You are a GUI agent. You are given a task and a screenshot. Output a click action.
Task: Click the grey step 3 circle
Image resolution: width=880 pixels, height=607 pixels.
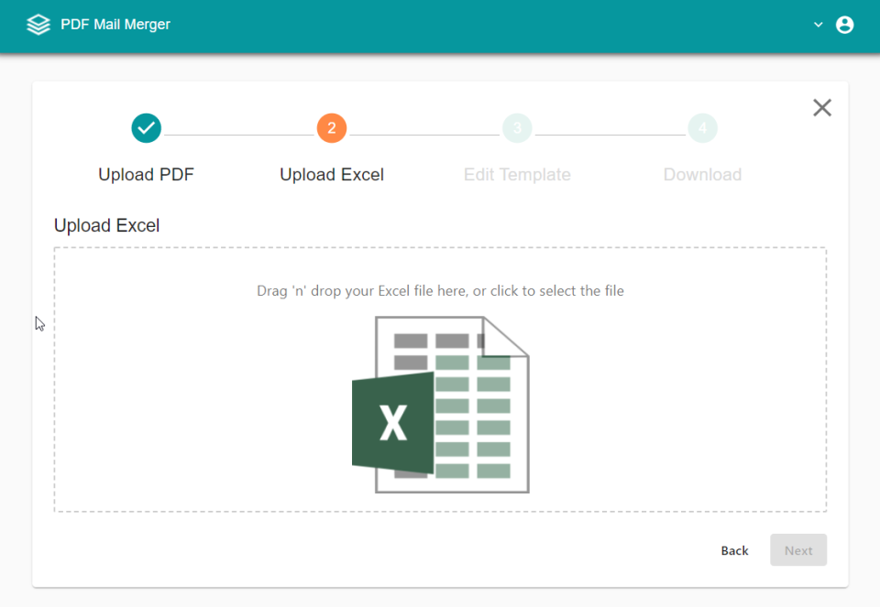pyautogui.click(x=517, y=128)
